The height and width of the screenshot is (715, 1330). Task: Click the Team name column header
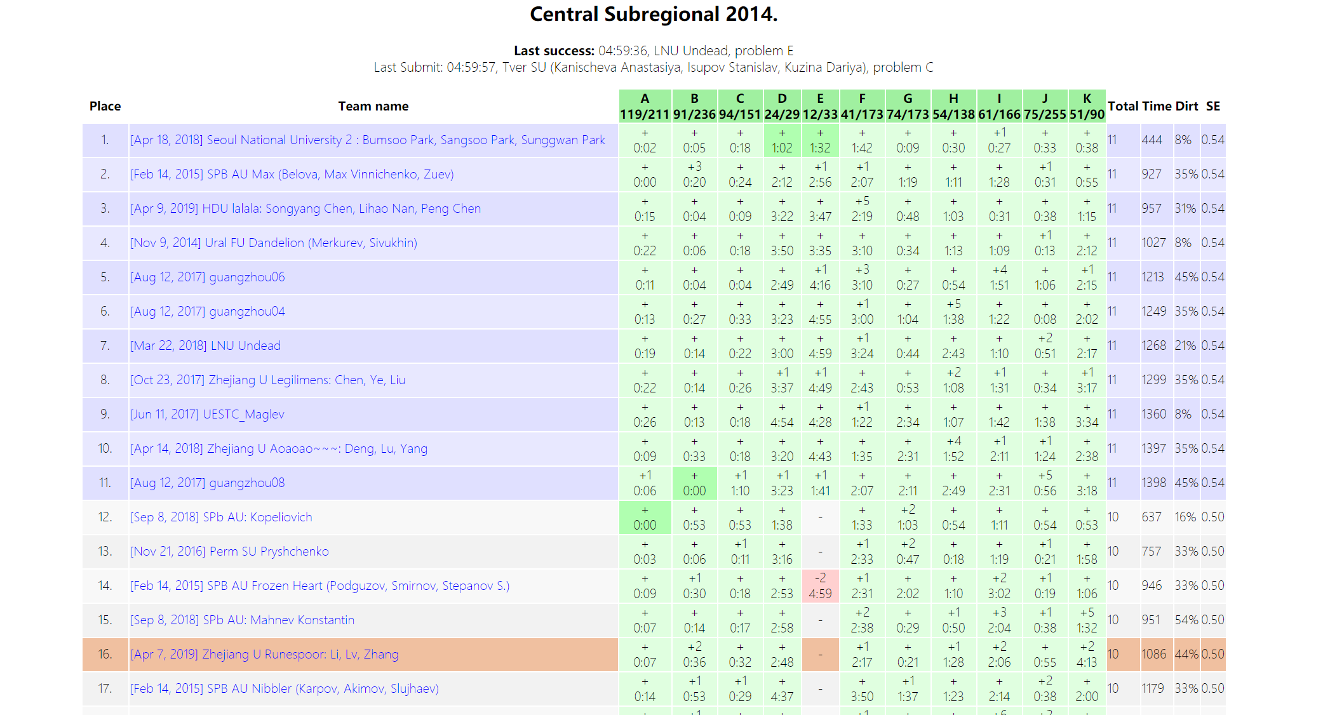pyautogui.click(x=373, y=106)
